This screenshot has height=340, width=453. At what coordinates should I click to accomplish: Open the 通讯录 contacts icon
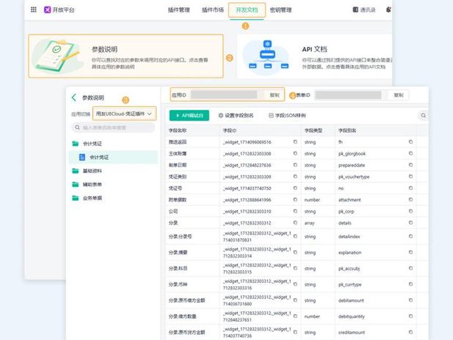[356, 10]
